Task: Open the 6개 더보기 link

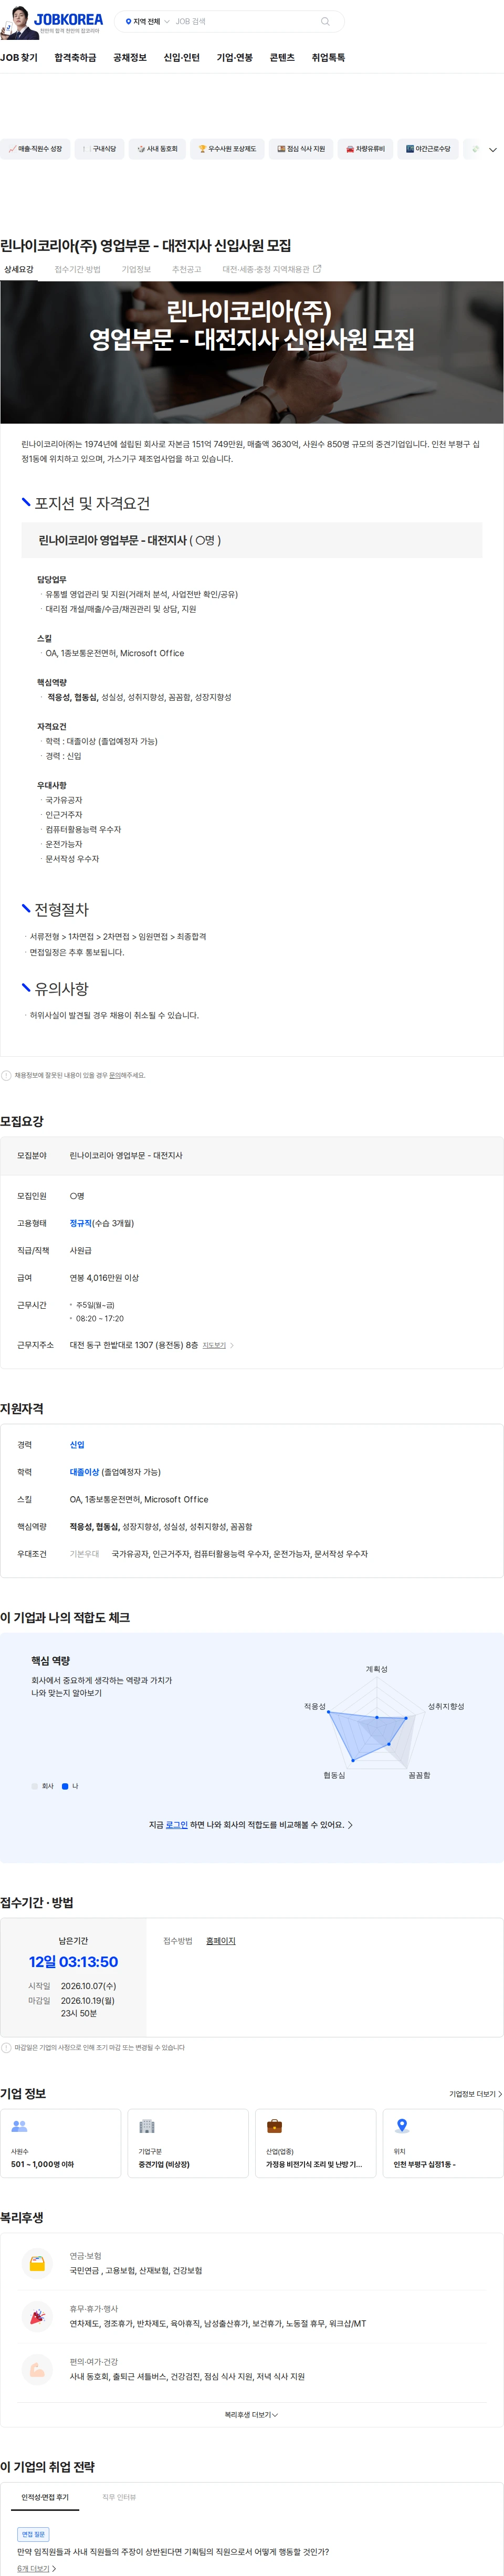Action: pyautogui.click(x=36, y=2568)
